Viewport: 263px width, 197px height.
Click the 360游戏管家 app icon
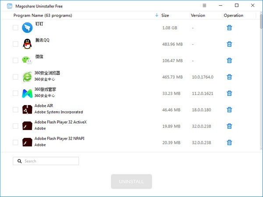click(x=27, y=93)
